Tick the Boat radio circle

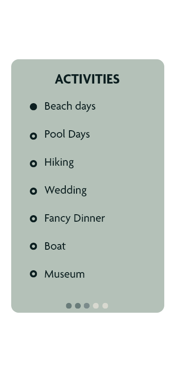[x=33, y=246]
